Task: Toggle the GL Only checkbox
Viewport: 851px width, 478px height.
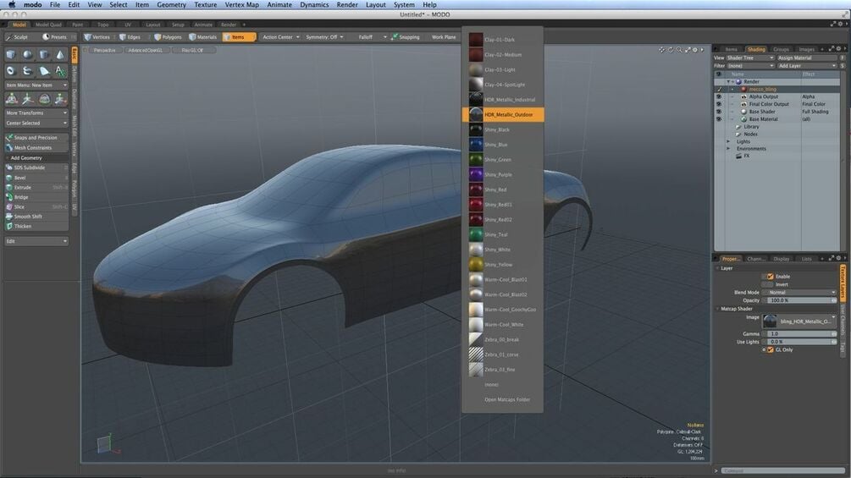Action: click(770, 350)
